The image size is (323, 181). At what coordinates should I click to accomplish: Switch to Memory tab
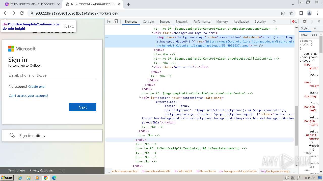pyautogui.click(x=222, y=22)
